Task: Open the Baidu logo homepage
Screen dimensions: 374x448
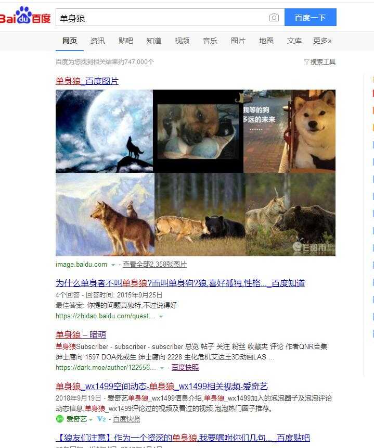Action: coord(25,16)
